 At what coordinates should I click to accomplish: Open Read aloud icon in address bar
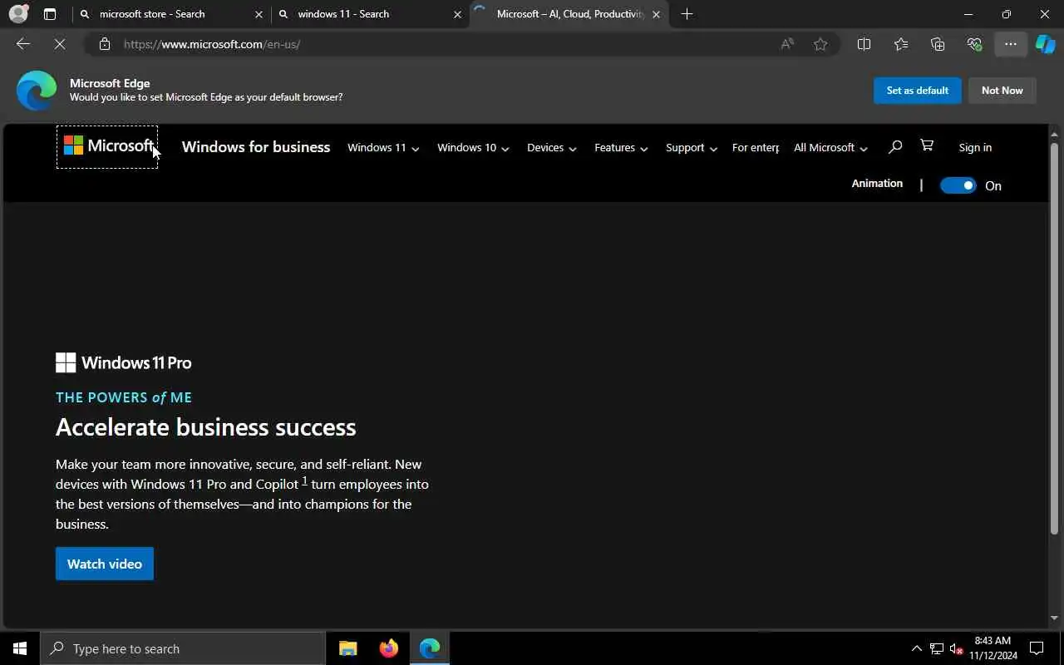pos(786,44)
